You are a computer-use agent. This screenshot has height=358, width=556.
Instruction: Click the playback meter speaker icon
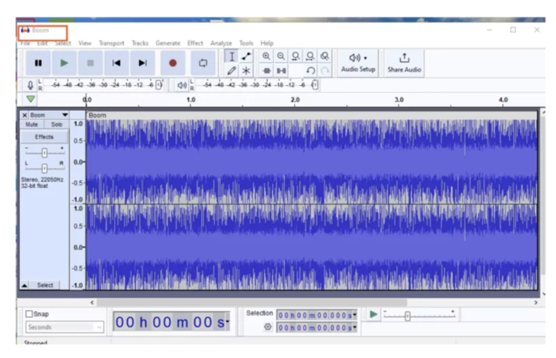coord(182,85)
